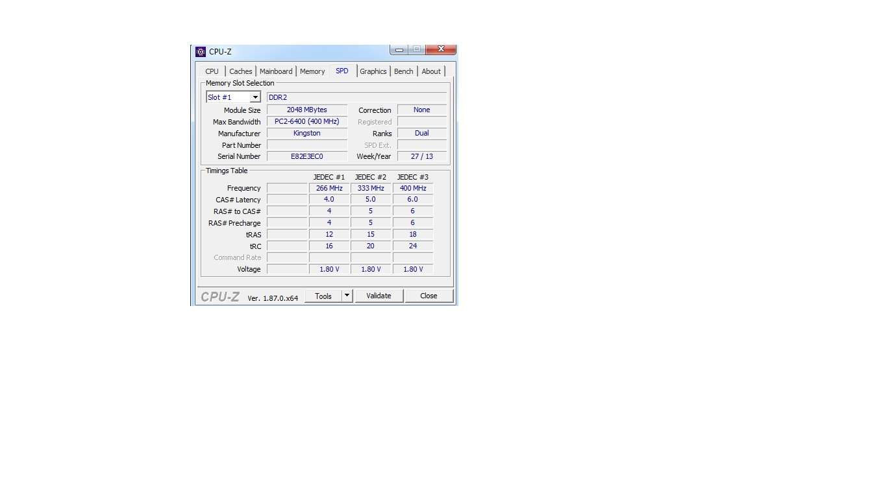The height and width of the screenshot is (498, 883).
Task: Click the Close button at the bottom
Action: click(x=429, y=296)
